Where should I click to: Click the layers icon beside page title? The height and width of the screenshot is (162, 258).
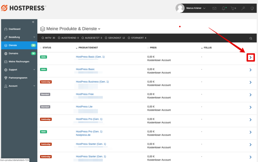point(42,29)
